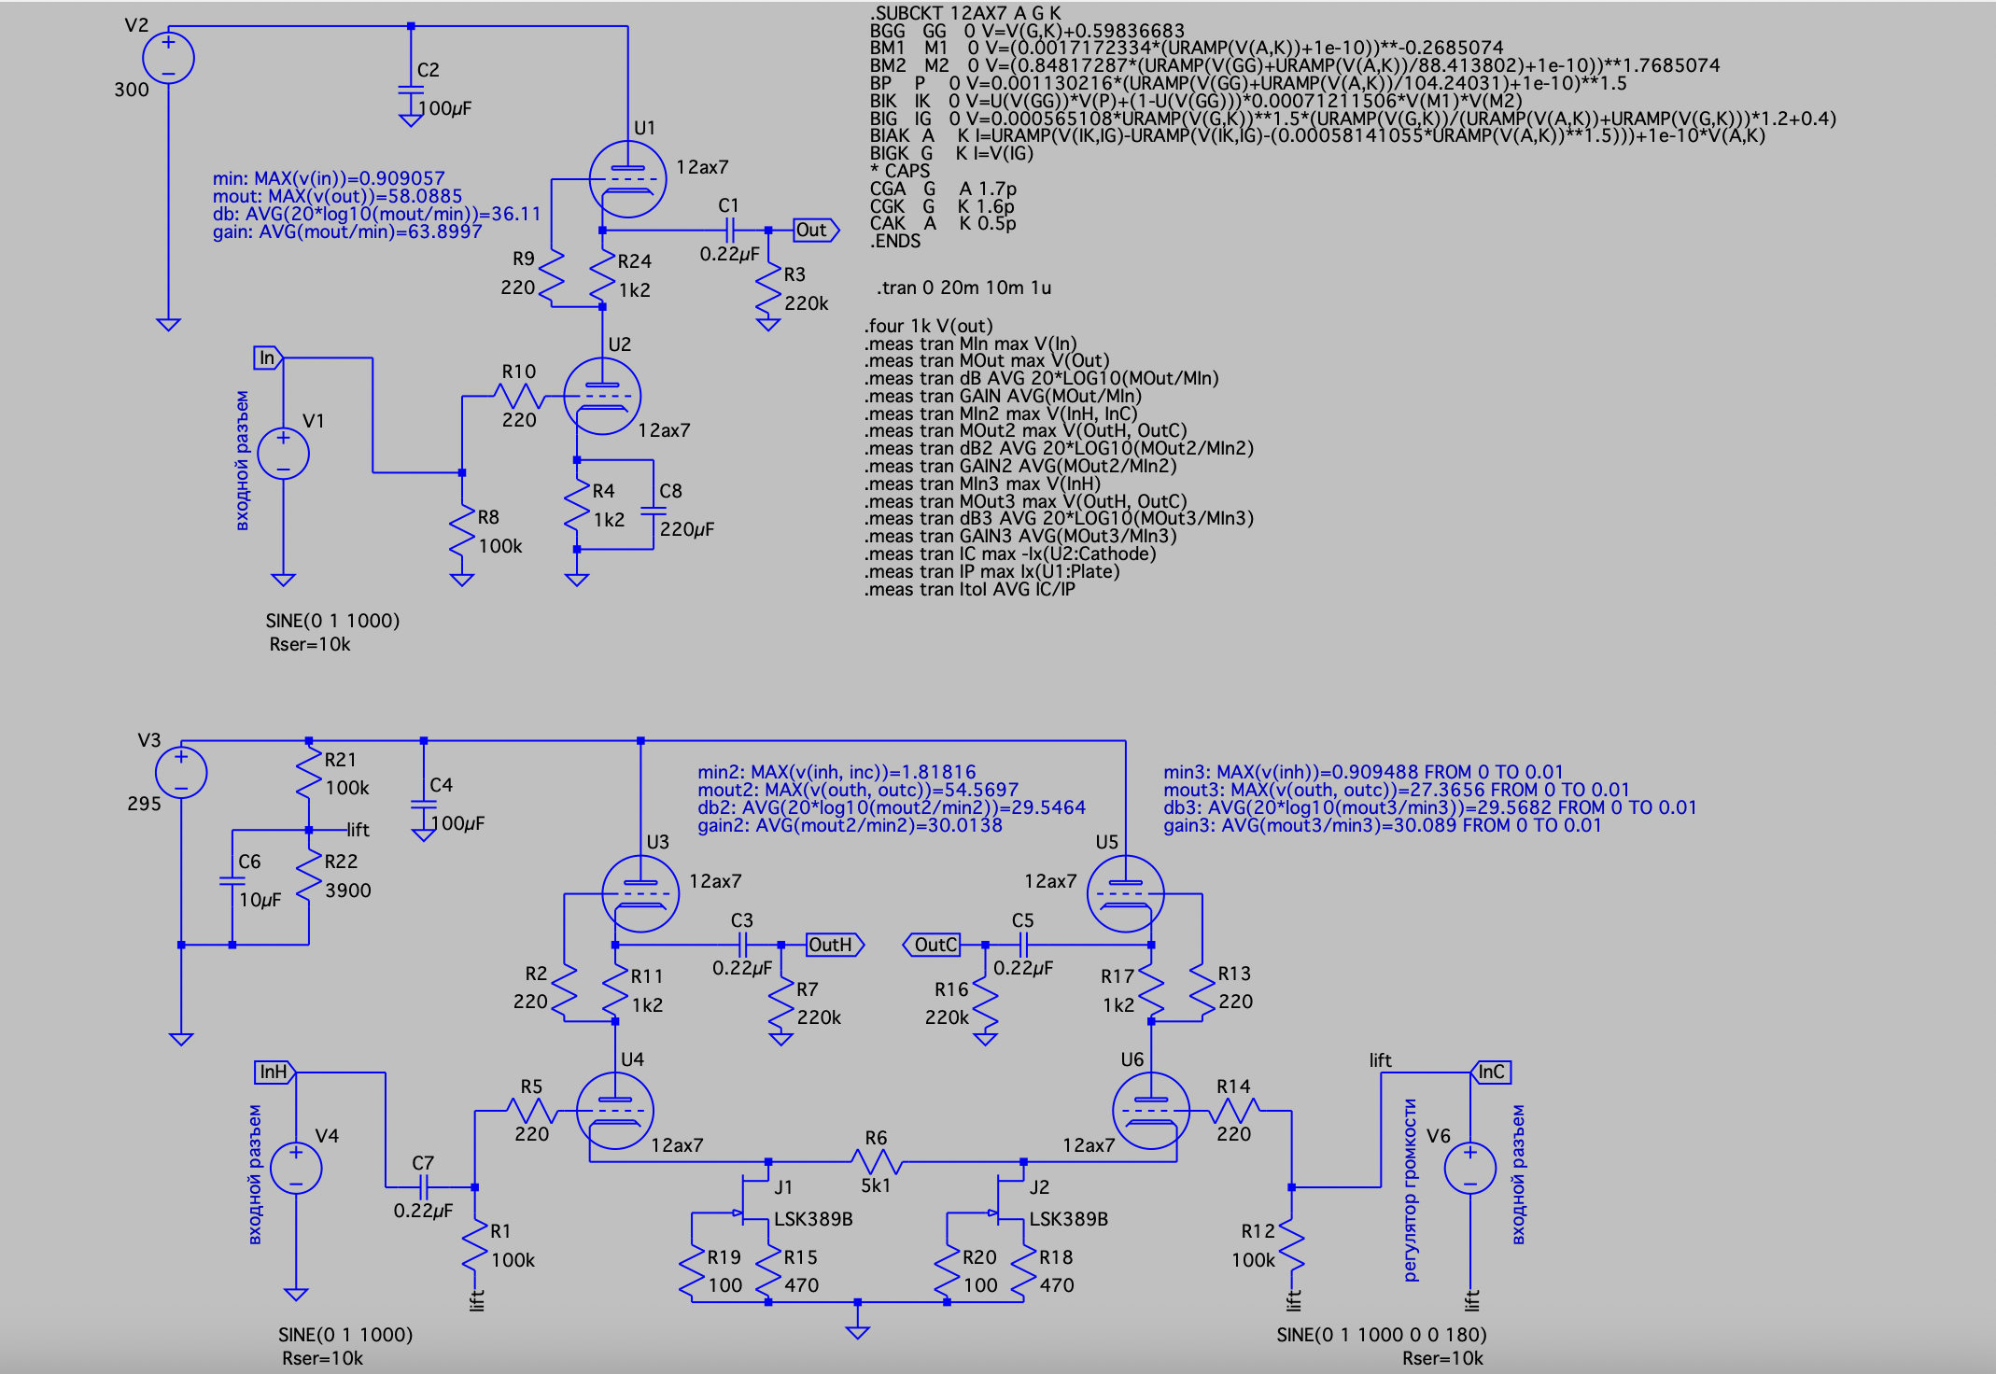Click the V1 sine source symbol

(283, 454)
